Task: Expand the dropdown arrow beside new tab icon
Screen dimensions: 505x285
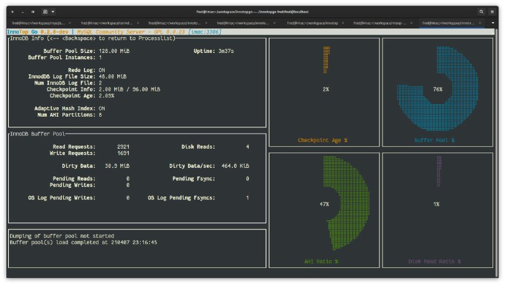Action: (x=53, y=11)
